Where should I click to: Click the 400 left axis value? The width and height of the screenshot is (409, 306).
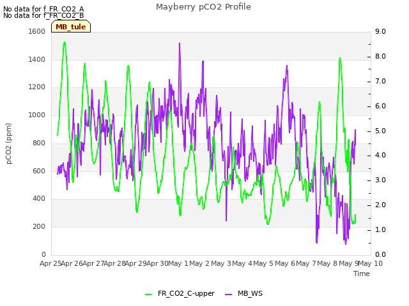click(x=39, y=199)
